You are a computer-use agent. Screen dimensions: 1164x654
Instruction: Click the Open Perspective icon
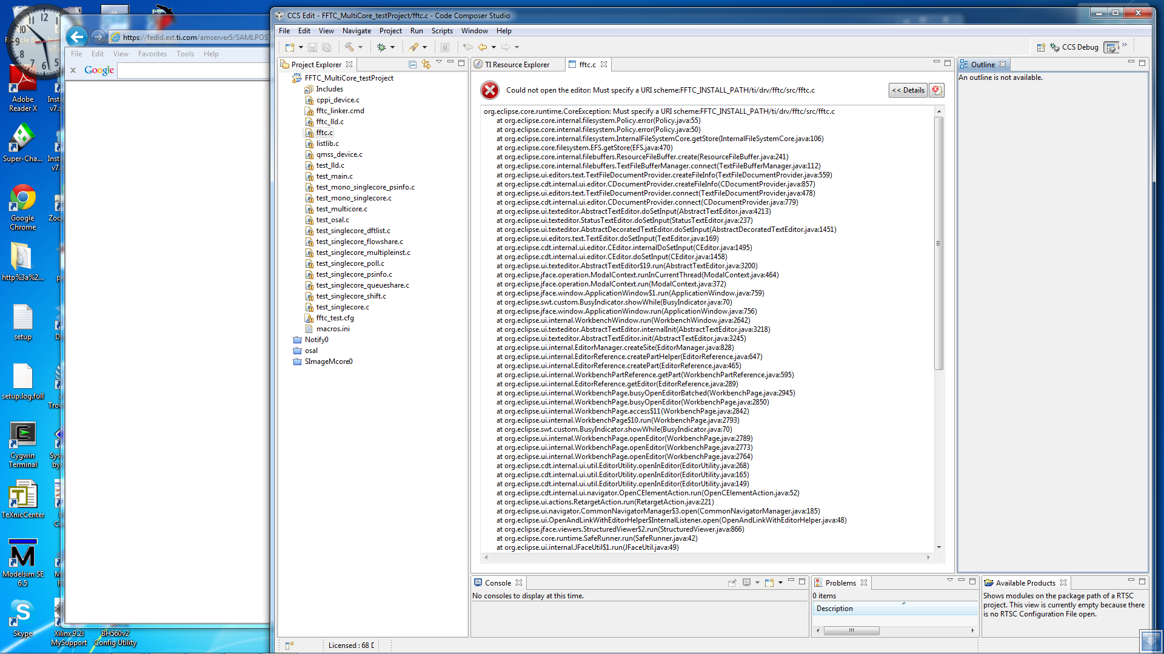[x=1041, y=47]
